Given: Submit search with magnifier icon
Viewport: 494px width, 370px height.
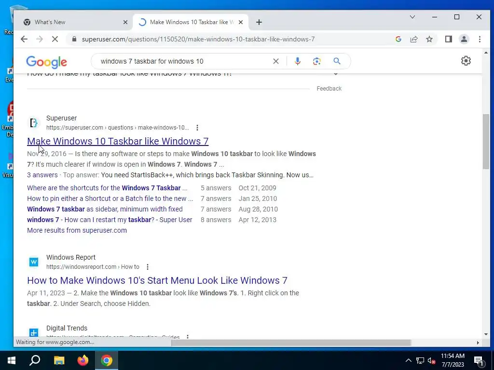Looking at the screenshot, I should point(337,61).
